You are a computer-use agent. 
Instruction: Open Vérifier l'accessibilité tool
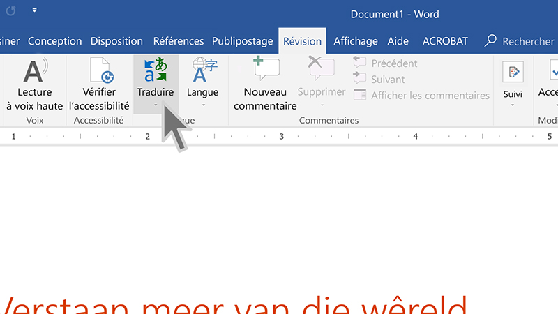pyautogui.click(x=99, y=84)
